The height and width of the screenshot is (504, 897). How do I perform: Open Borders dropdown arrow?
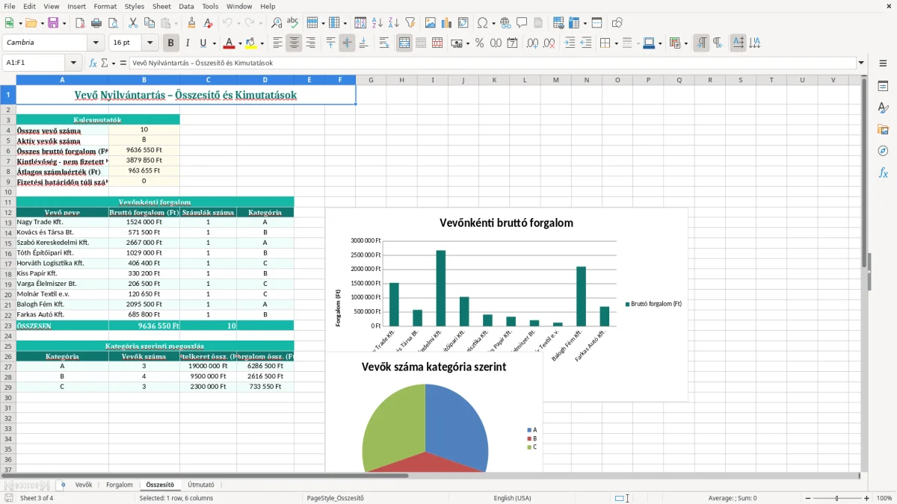tap(616, 43)
